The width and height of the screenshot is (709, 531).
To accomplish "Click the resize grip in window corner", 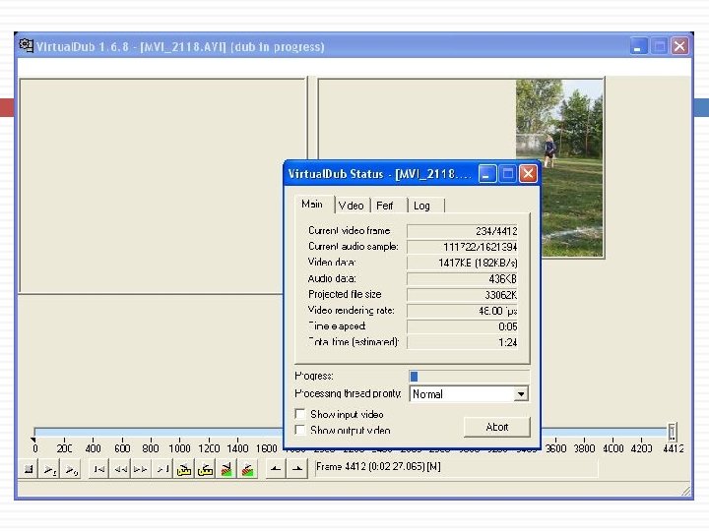I will coord(686,491).
